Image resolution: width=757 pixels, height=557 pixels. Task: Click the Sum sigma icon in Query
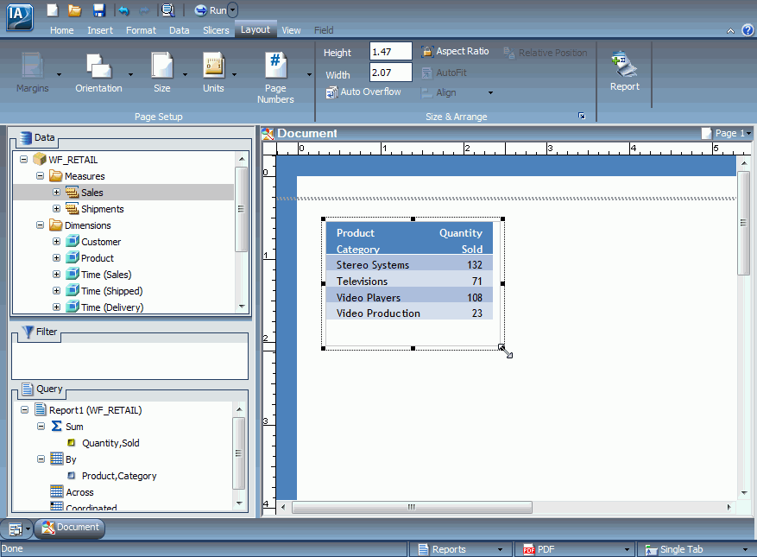click(x=56, y=426)
